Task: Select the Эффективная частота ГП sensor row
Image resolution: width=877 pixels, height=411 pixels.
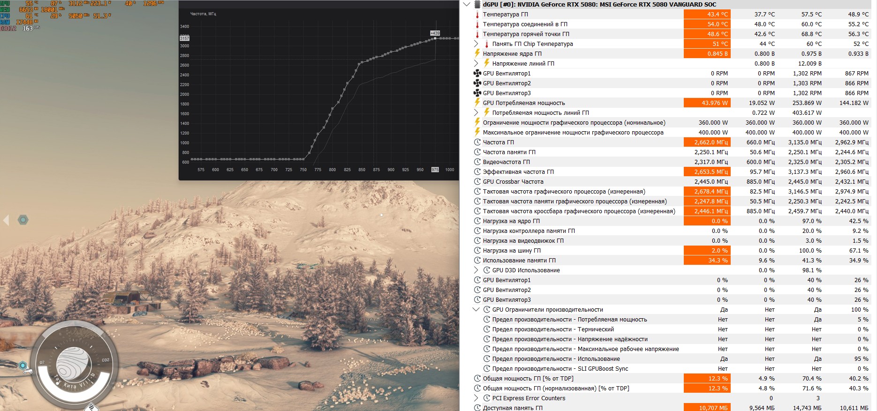Action: click(x=672, y=172)
